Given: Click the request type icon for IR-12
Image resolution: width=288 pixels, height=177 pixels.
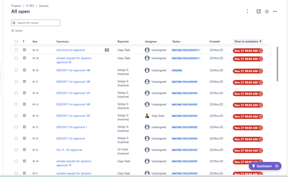Looking at the screenshot, I should [25, 138].
